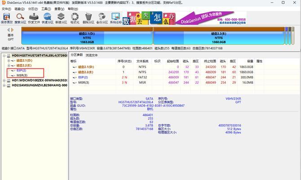Screen dimensions: 301x180
Task: Click partition icon beside 磁盘2.2(E:) table row
Action: (75, 72)
